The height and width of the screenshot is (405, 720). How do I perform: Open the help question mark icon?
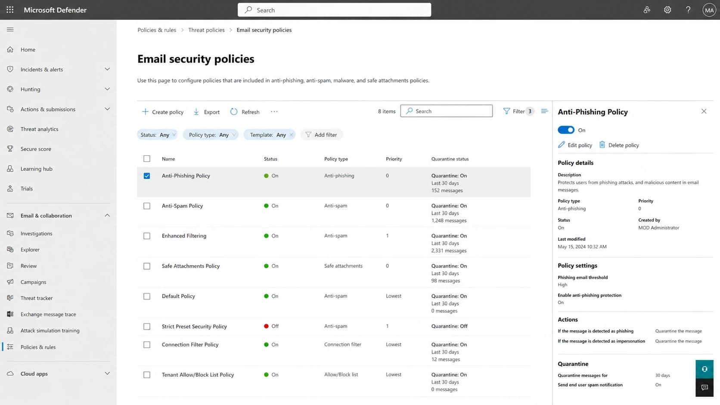688,10
